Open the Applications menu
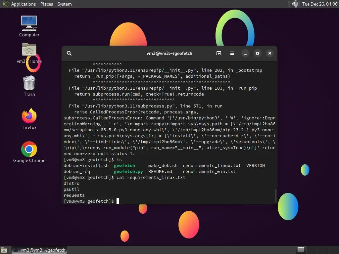 tap(24, 4)
